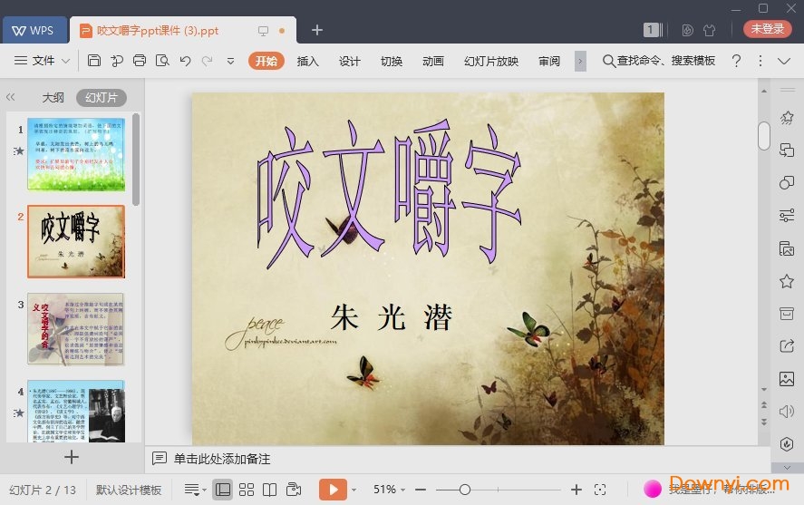The height and width of the screenshot is (505, 804).
Task: Open slideshow play options dropdown arrow
Action: (354, 490)
